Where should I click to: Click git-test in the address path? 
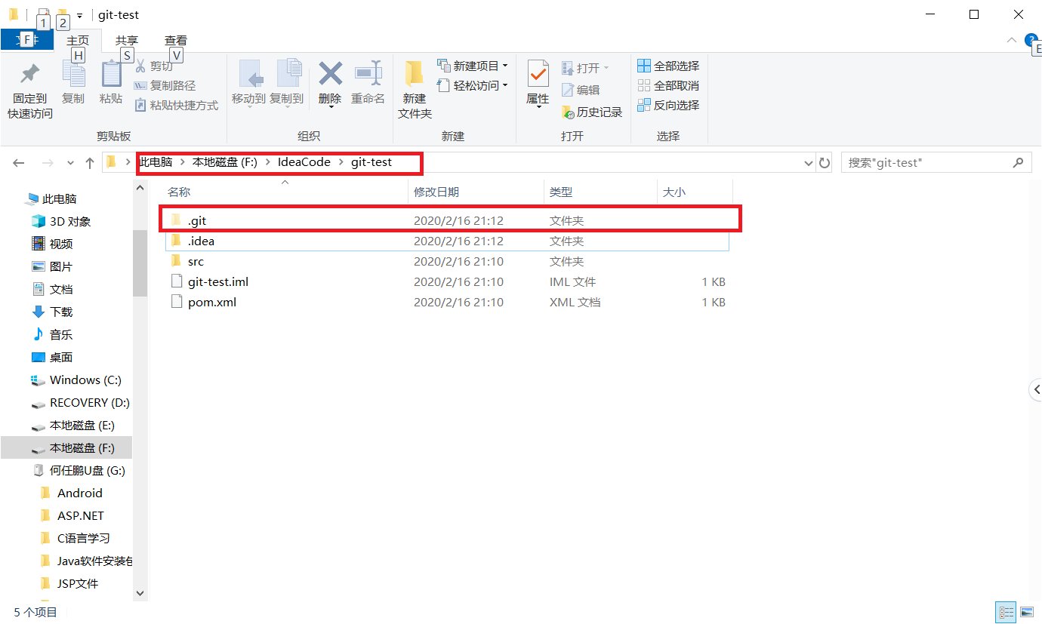pyautogui.click(x=371, y=162)
